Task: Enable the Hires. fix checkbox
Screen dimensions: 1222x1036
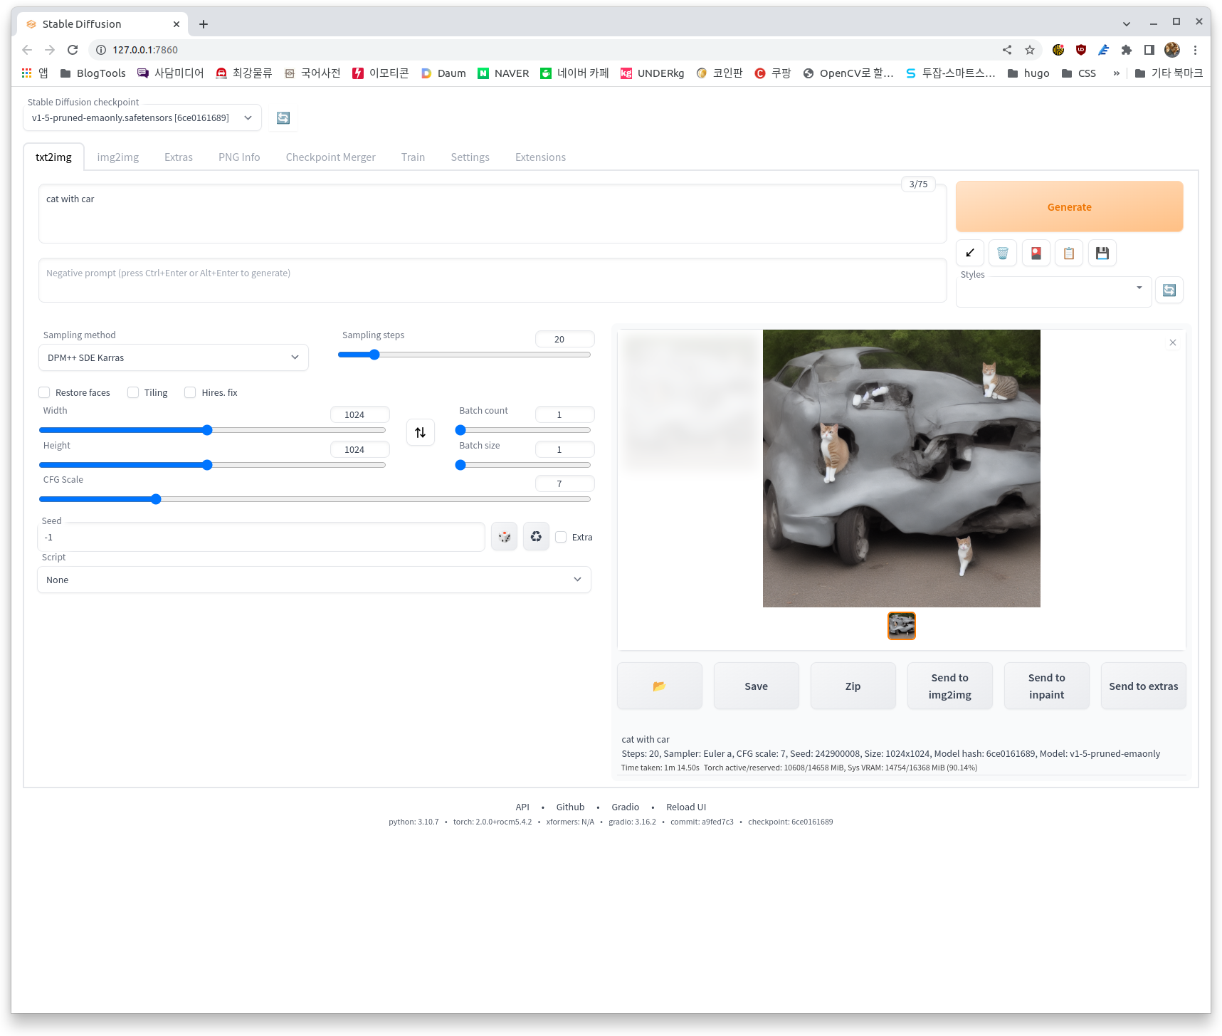Action: click(x=190, y=393)
